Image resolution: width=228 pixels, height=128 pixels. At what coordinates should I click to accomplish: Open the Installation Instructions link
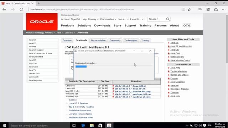tap(80, 111)
